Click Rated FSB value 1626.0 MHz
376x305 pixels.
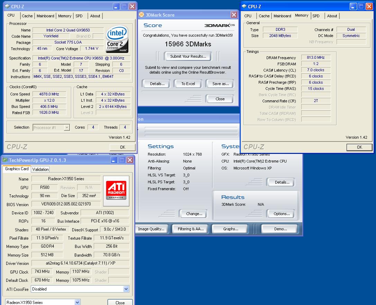pos(49,112)
